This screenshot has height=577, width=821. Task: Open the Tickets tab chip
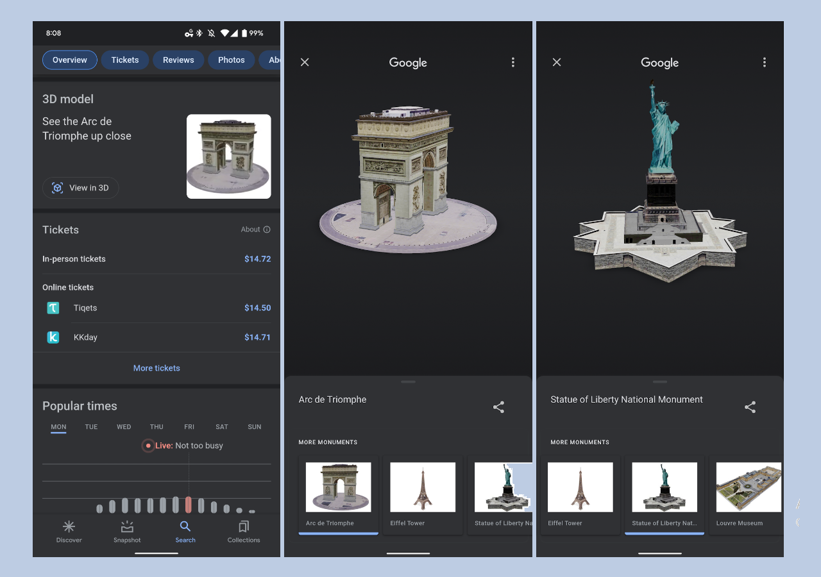125,60
